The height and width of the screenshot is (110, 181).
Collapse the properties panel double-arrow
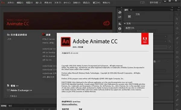[172, 7]
